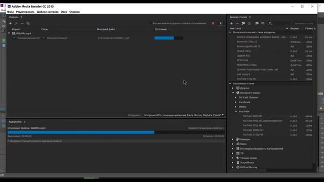Collapse the Интернет-видео preset group
Screen dimensions: 324x182
click(233, 93)
